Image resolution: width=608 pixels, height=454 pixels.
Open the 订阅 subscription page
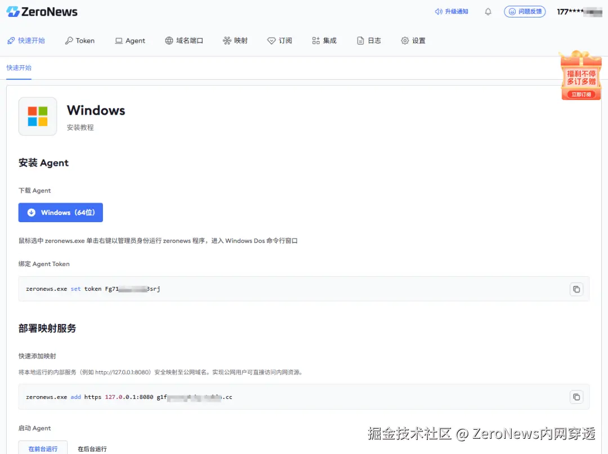pos(280,41)
